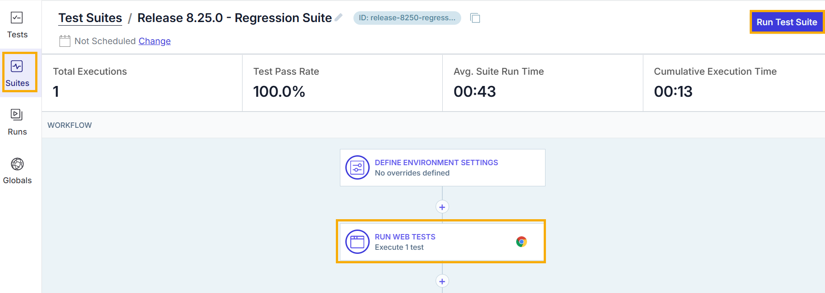Click the Test Pass Rate value
The width and height of the screenshot is (825, 293).
(x=279, y=92)
